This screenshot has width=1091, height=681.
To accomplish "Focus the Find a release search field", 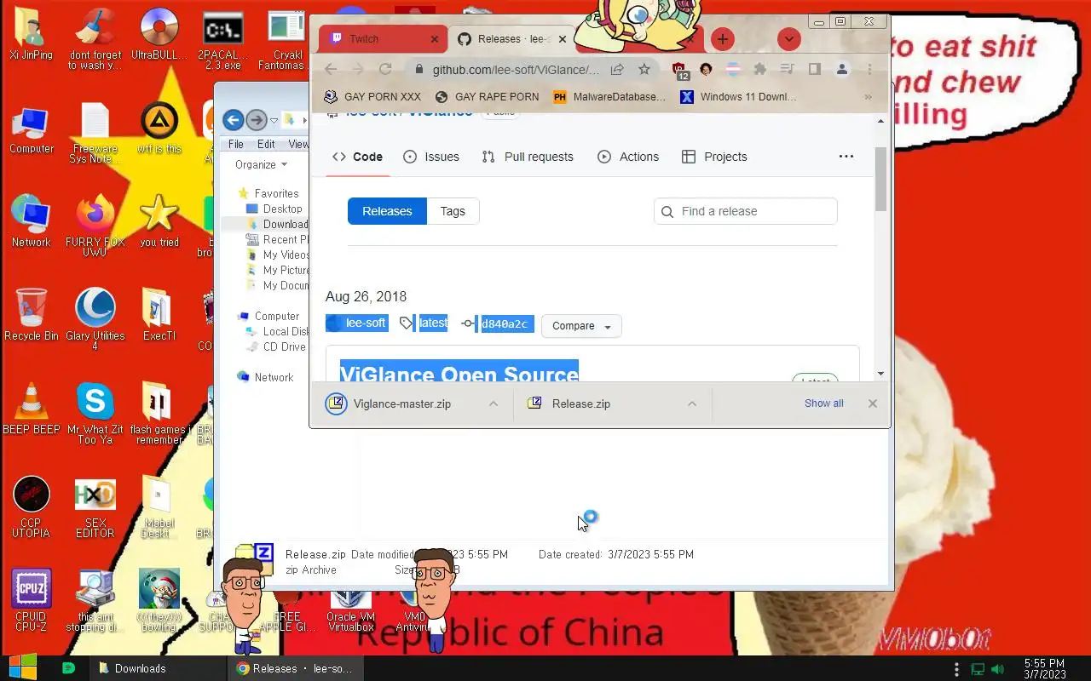I will pyautogui.click(x=746, y=211).
